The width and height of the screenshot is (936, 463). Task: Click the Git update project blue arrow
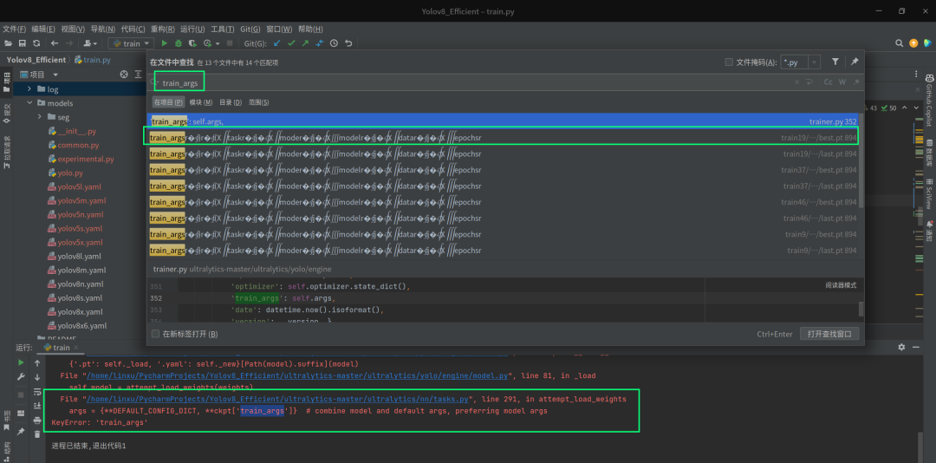click(276, 43)
